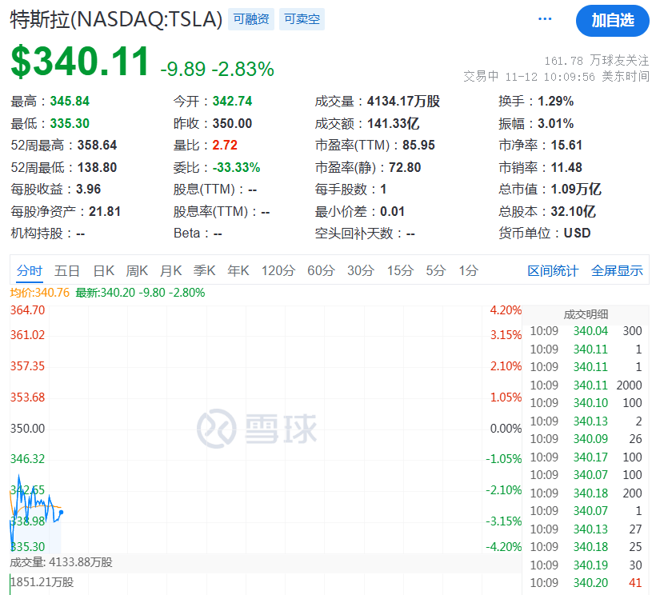
Task: Switch to the 日K daily candlestick tab
Action: 104,270
